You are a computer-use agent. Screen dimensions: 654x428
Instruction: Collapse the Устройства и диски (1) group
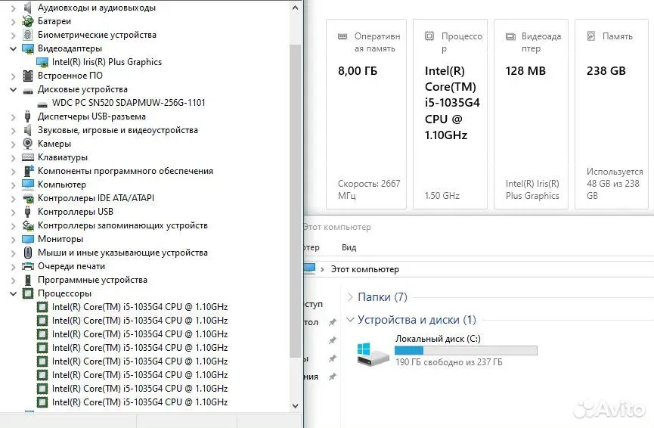click(x=350, y=320)
